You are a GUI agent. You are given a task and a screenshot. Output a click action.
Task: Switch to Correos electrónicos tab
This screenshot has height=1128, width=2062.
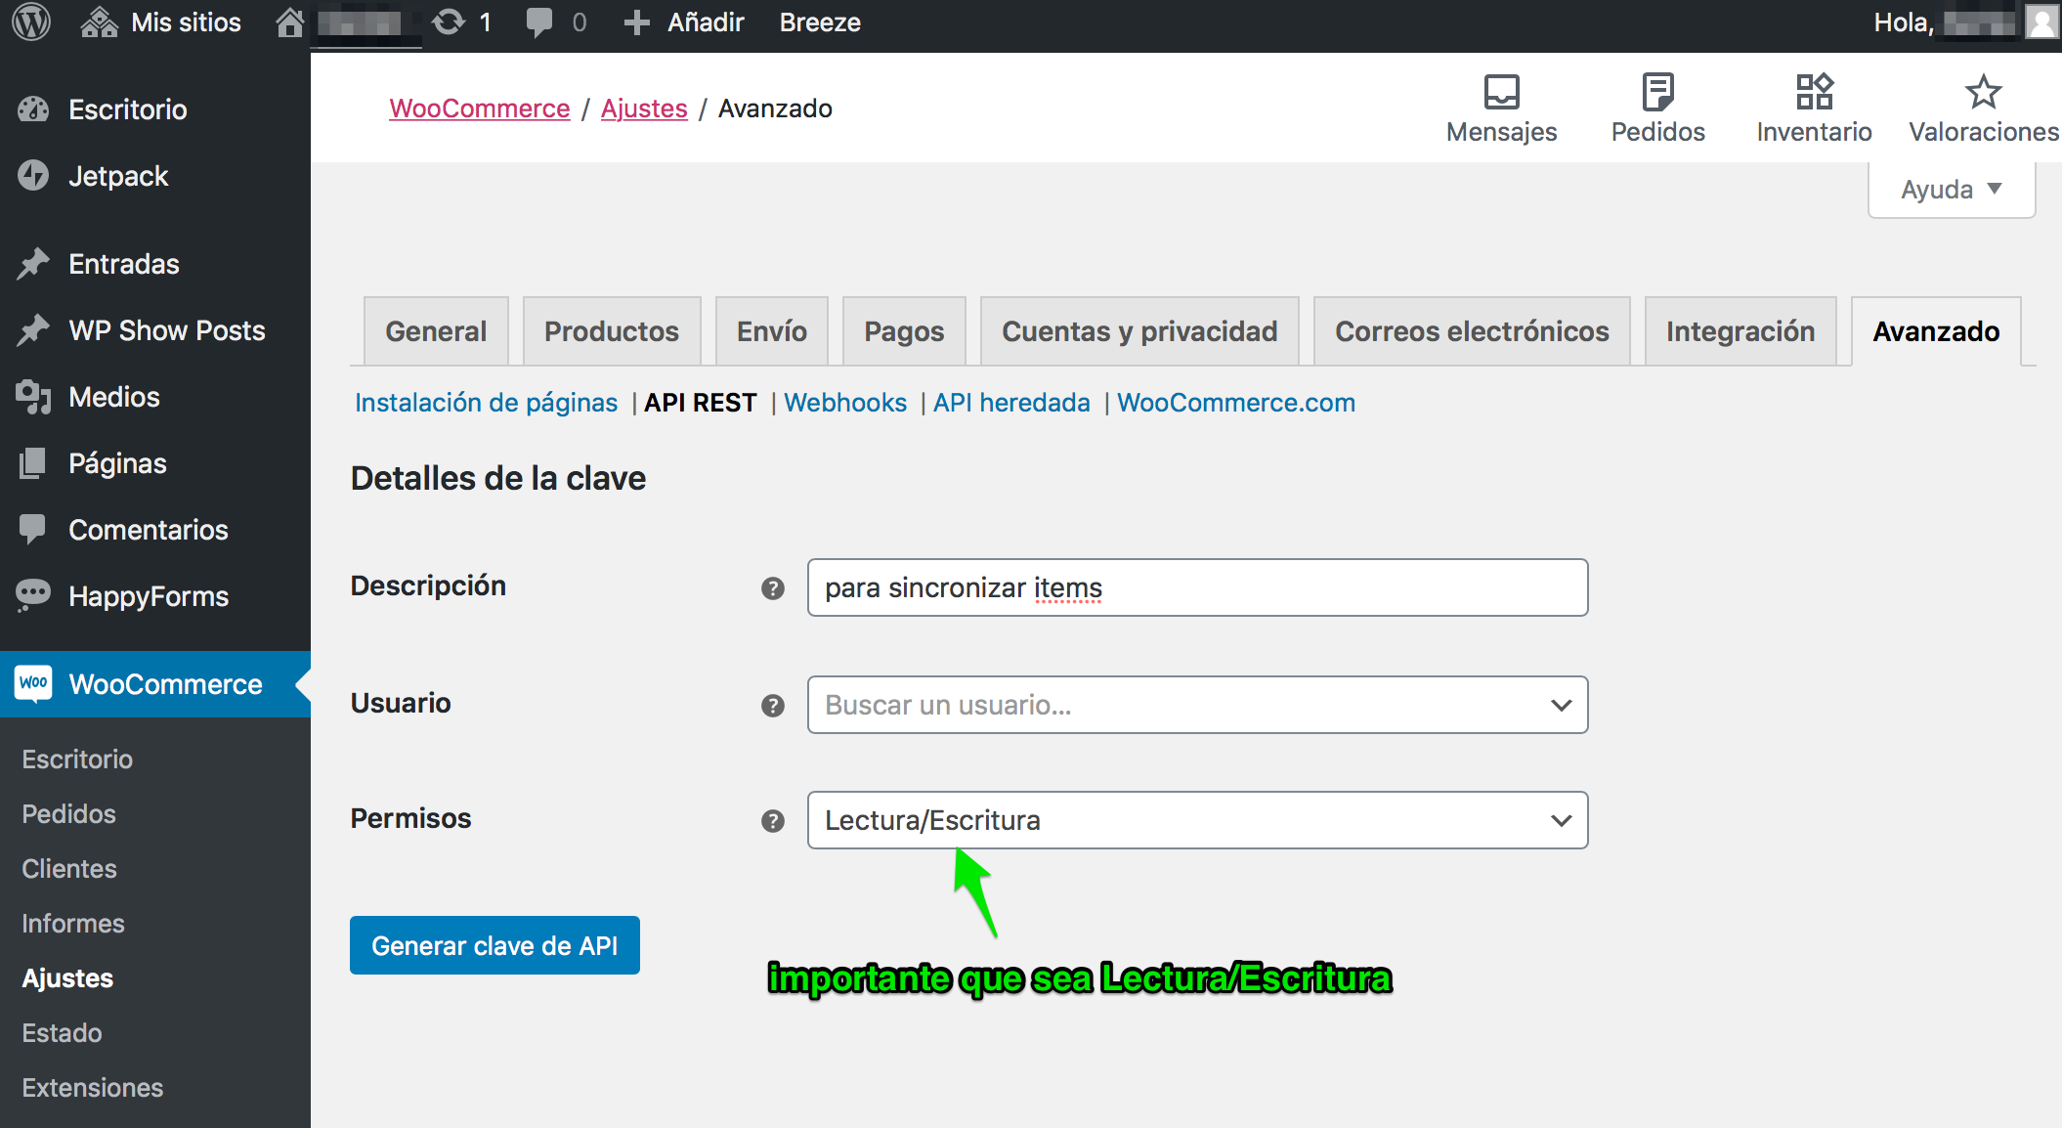1472,331
